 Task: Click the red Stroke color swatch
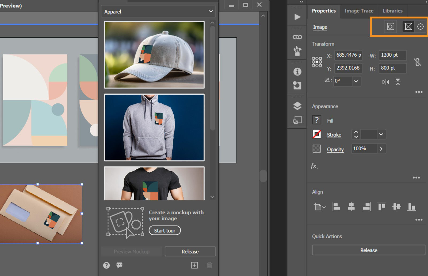pyautogui.click(x=317, y=134)
